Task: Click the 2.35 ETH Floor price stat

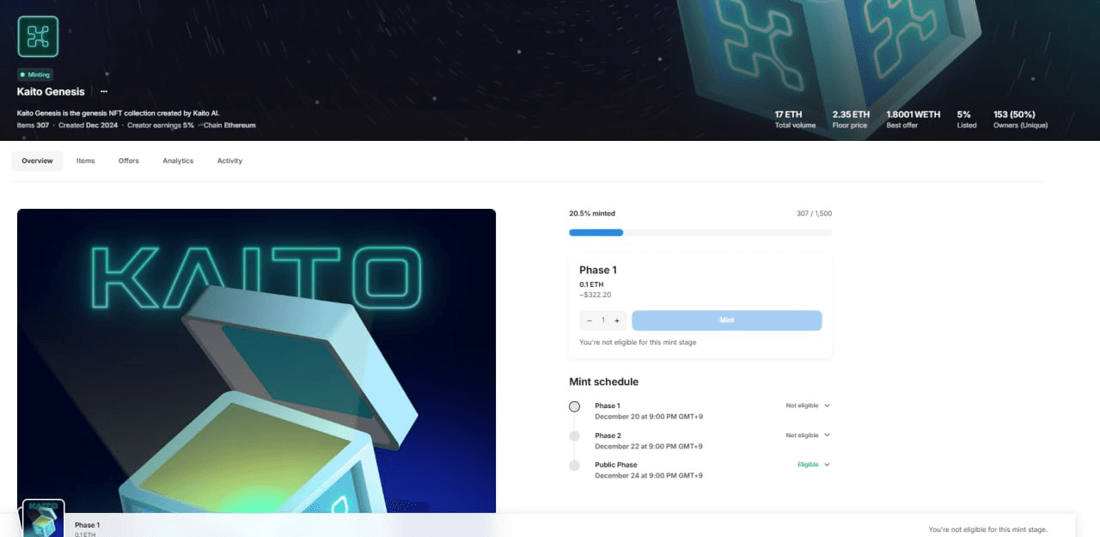Action: click(x=851, y=119)
